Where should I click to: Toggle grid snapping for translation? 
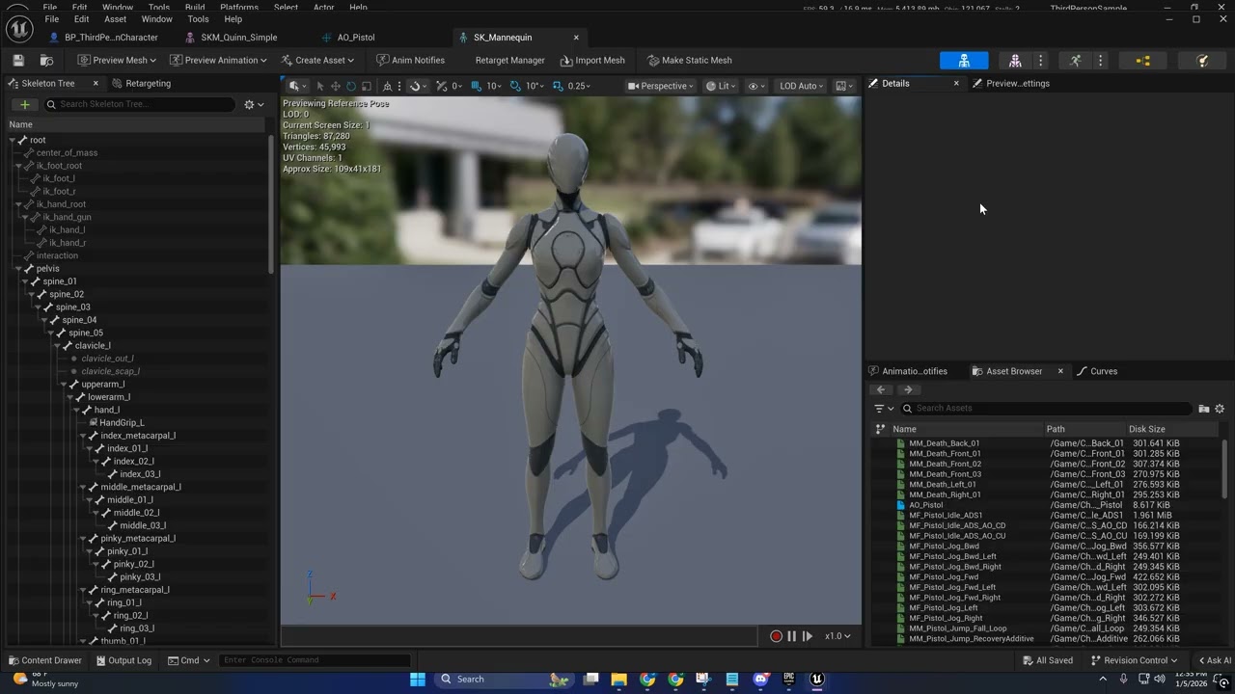click(476, 86)
